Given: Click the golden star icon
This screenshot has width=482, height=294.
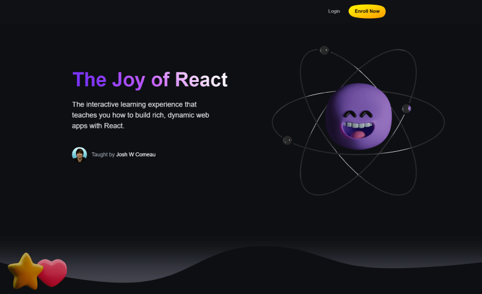Looking at the screenshot, I should 25,272.
